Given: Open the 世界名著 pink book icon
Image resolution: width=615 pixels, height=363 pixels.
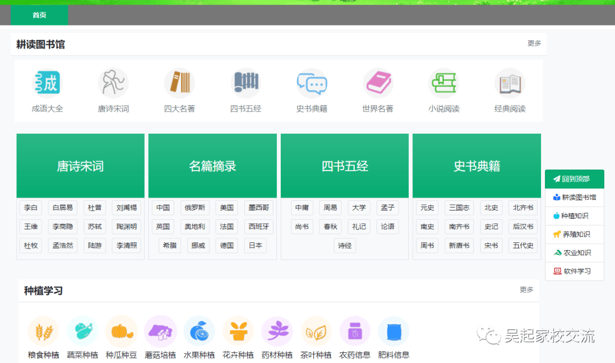Looking at the screenshot, I should [x=378, y=84].
